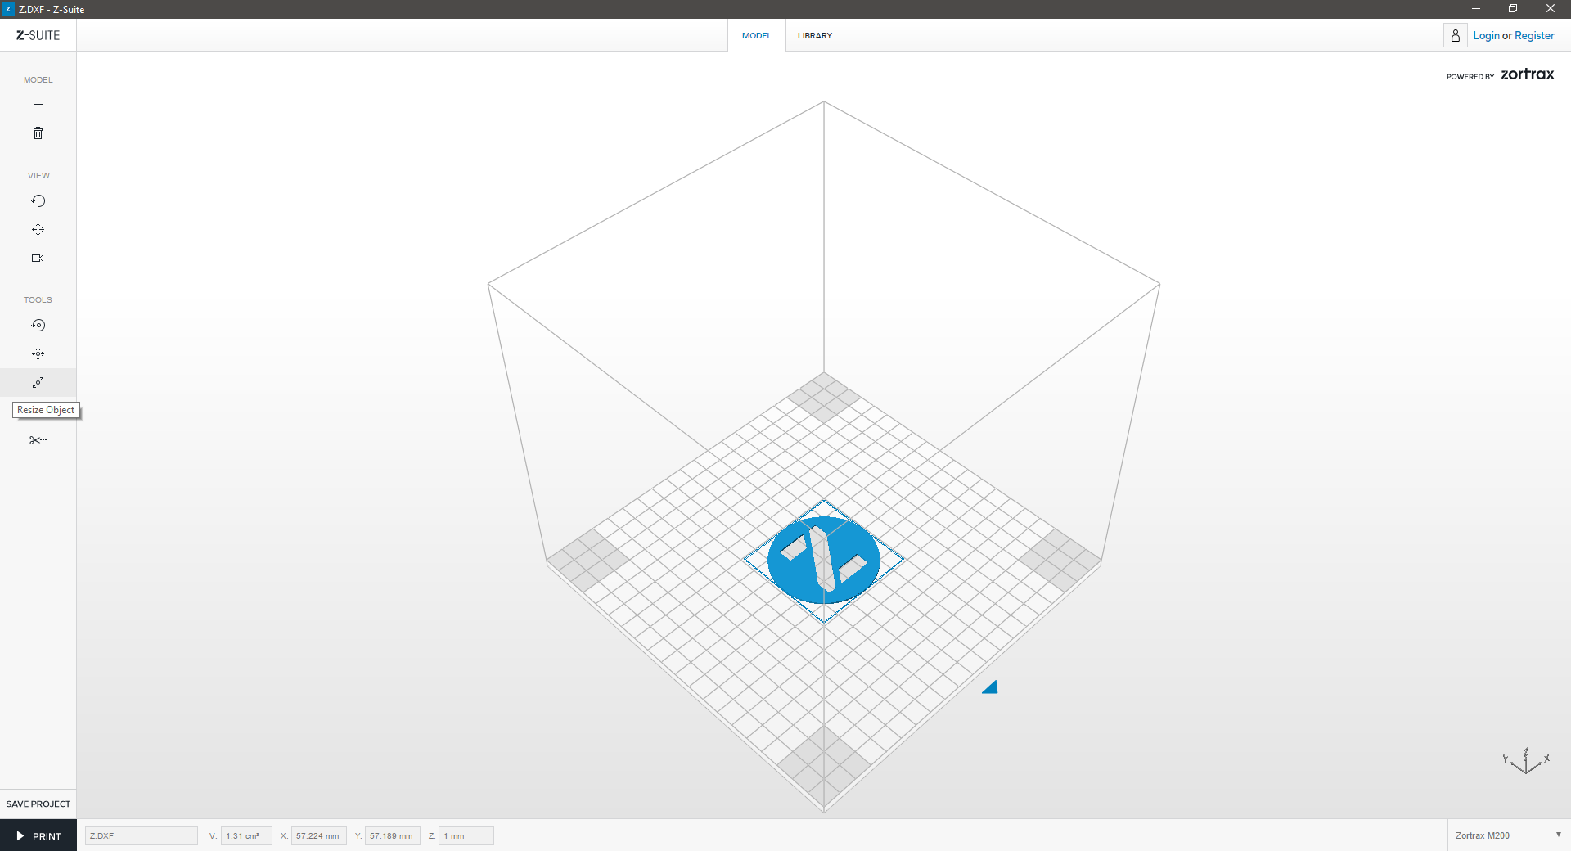Open the Zortrax M200 printer dropdown

pos(1508,835)
